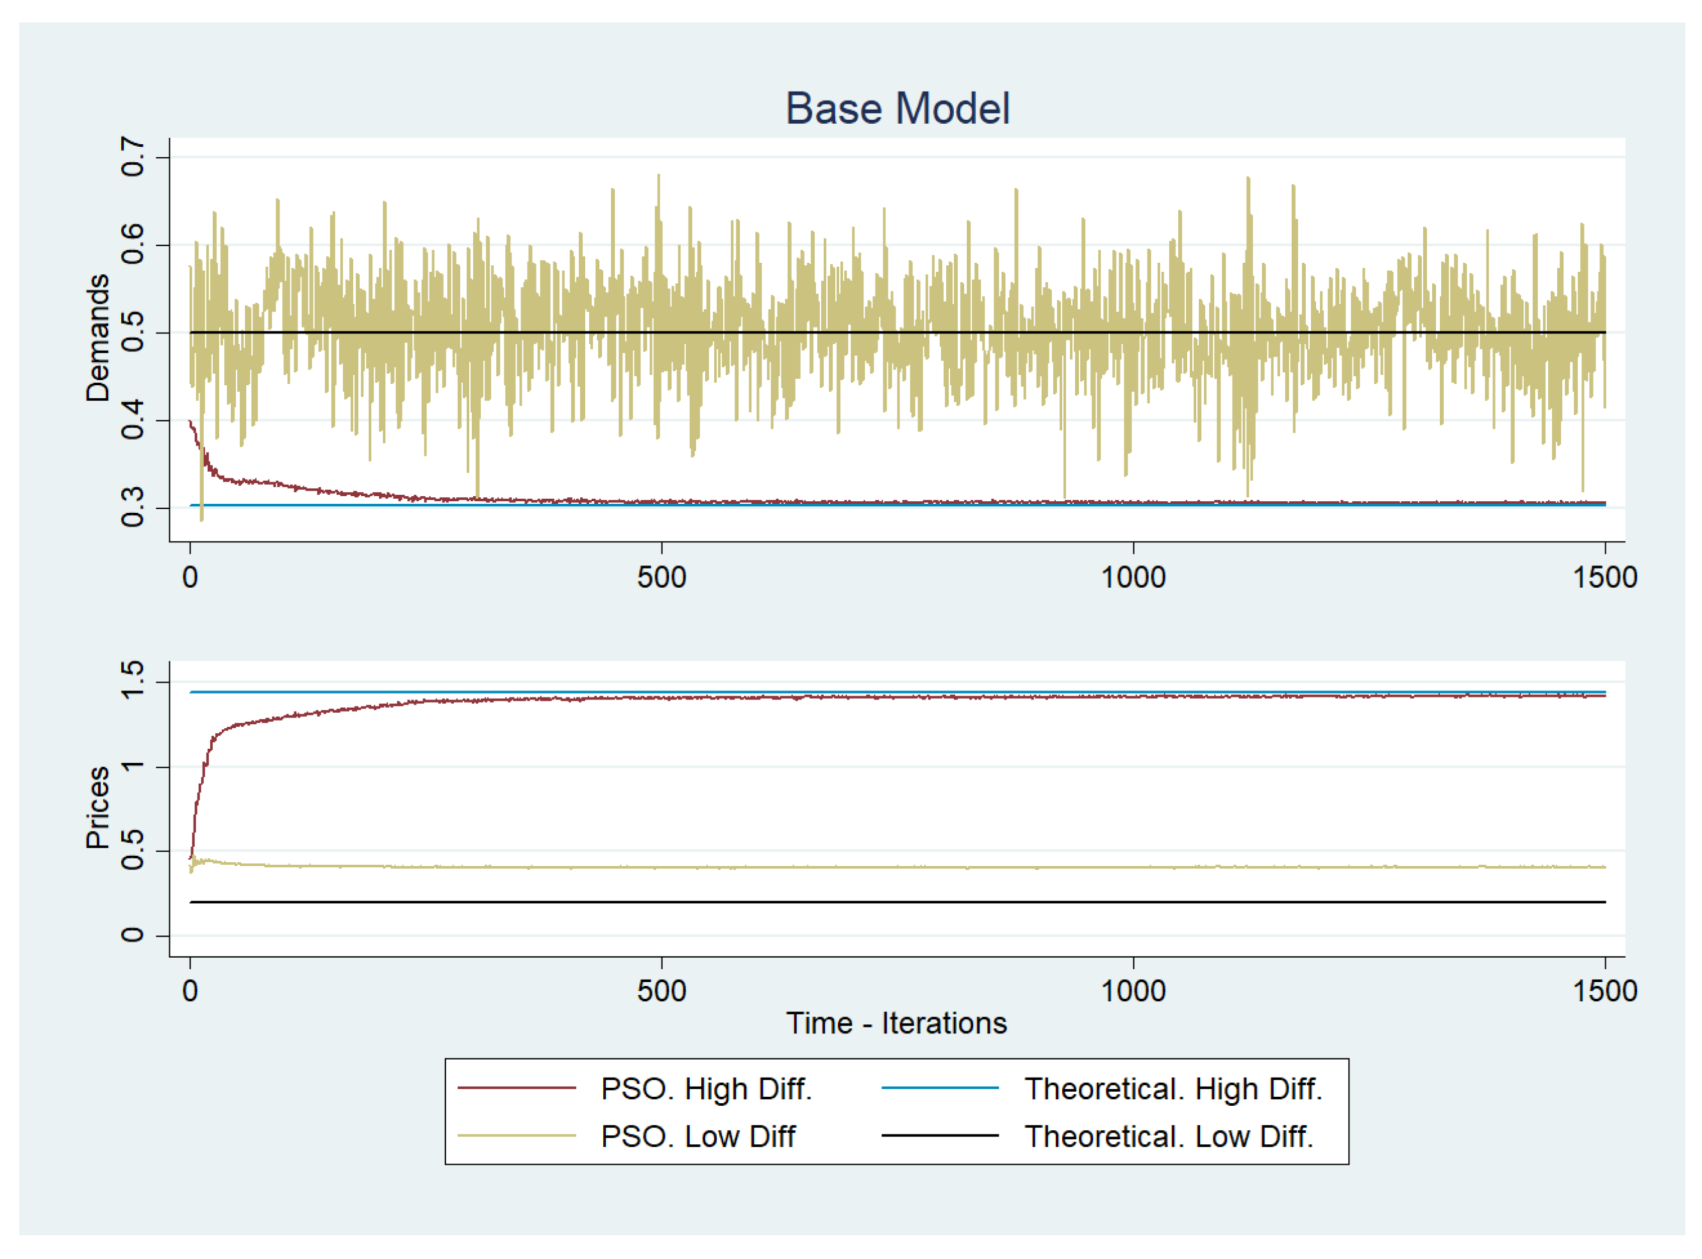Click the 1000 tick under Prices chart
Screen dimensions: 1702x1259
[x=1133, y=991]
